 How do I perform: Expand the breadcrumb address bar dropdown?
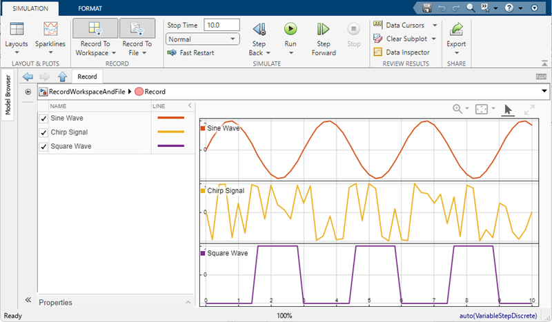[x=544, y=91]
